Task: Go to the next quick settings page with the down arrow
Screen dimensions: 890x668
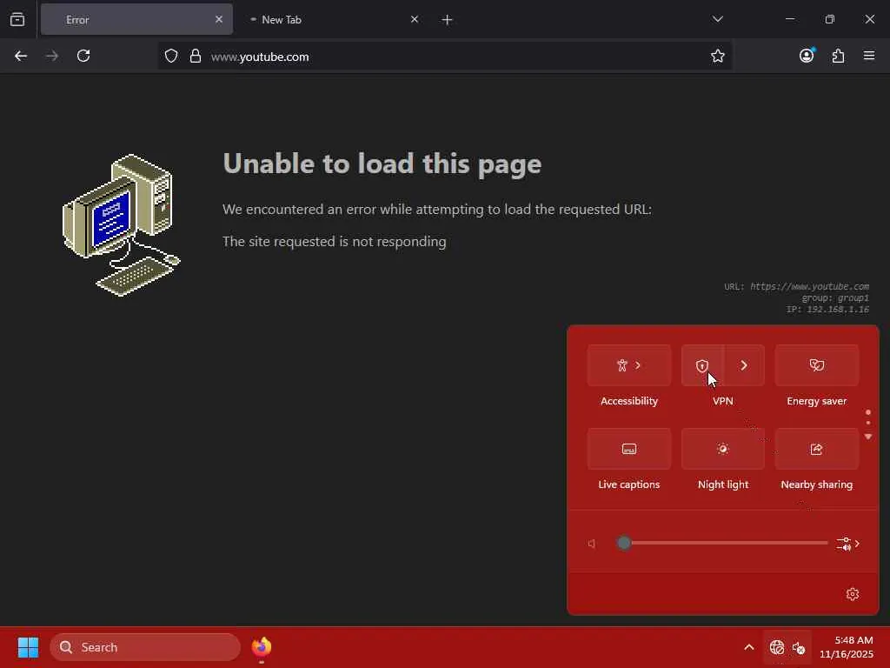Action: click(868, 437)
